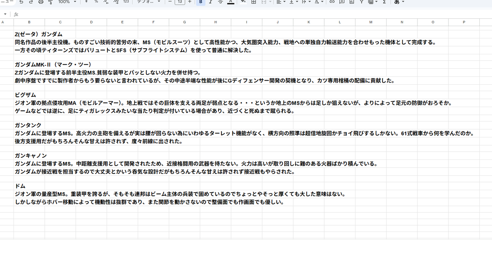Open the name box dropdown arrow
492x276 pixels.
[x=5, y=14]
